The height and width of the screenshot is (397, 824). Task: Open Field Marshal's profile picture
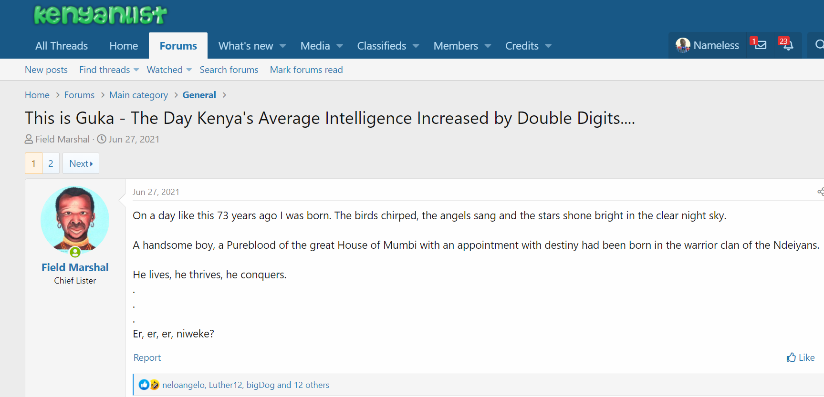pos(75,220)
